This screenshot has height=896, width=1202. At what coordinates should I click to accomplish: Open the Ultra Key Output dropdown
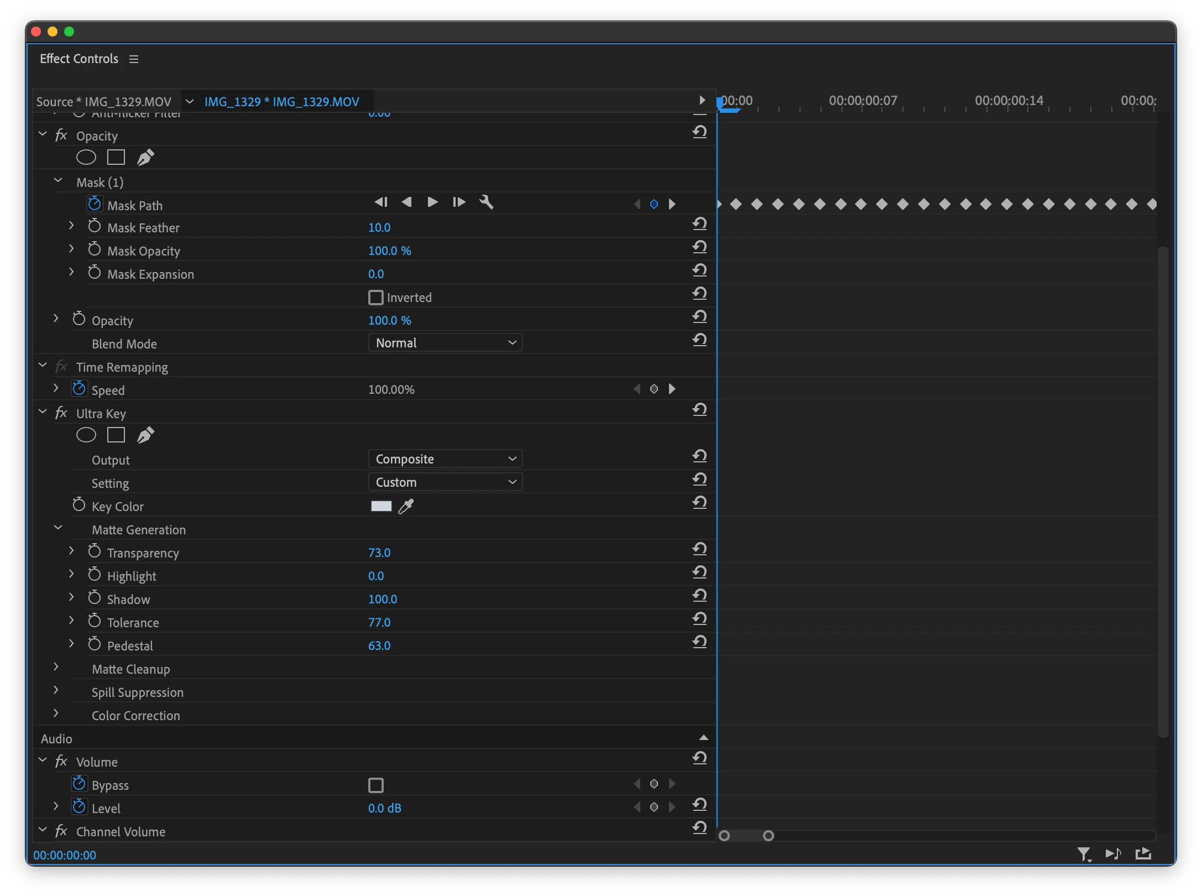click(x=445, y=459)
